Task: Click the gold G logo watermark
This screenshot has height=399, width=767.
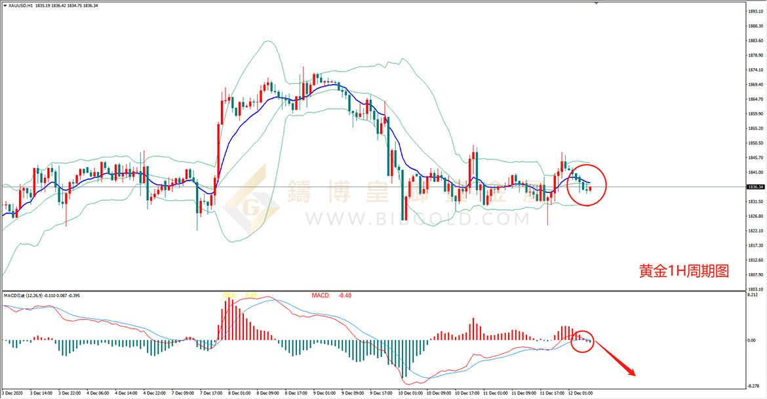Action: pyautogui.click(x=250, y=199)
